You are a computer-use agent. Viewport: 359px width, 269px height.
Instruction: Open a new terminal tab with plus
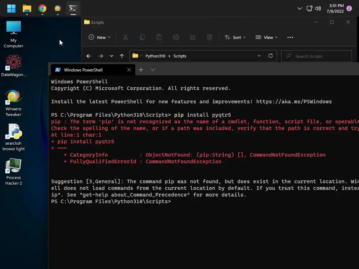[x=141, y=70]
